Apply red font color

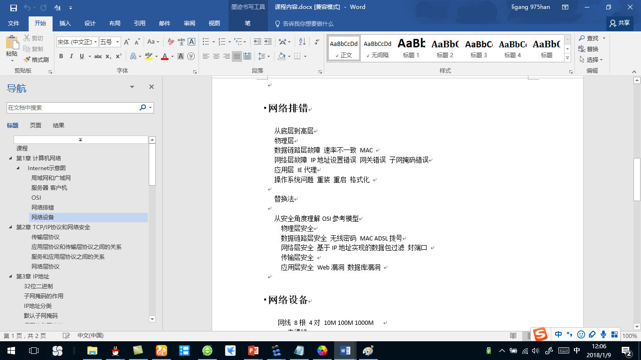coord(165,56)
